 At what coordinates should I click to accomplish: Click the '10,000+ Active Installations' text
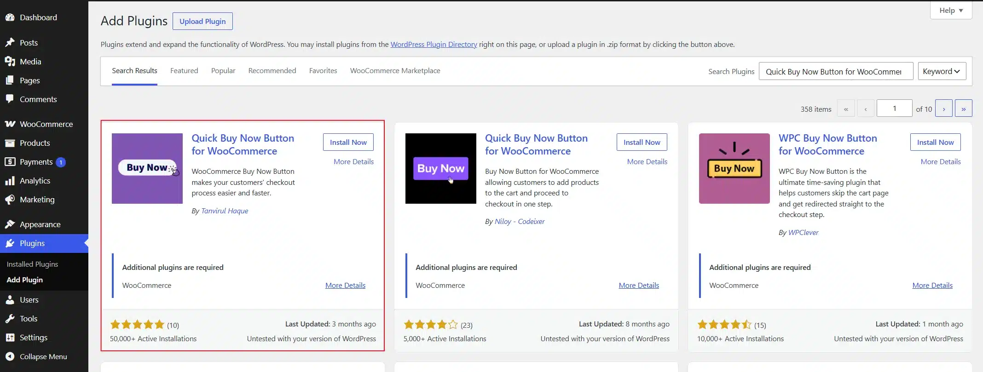pos(740,339)
